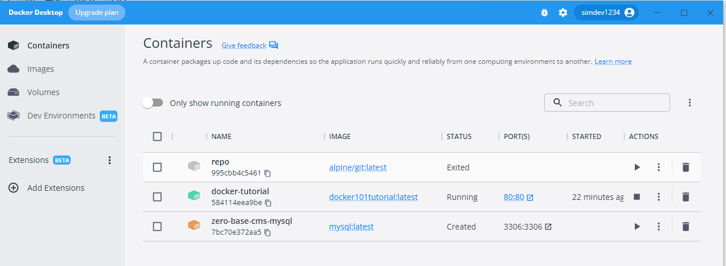Copy the repo container ID 995cbb4c5461

point(268,173)
